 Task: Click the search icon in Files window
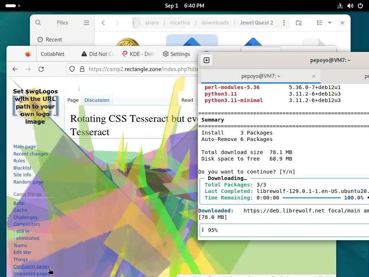click(x=38, y=23)
